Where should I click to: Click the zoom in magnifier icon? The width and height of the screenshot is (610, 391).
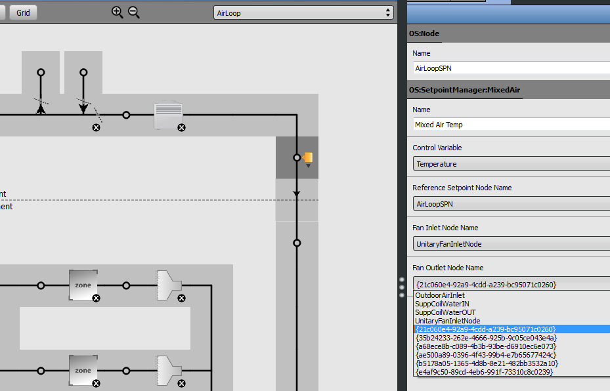(x=117, y=12)
